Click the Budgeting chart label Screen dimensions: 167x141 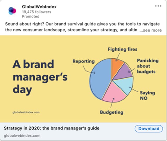point(111,112)
